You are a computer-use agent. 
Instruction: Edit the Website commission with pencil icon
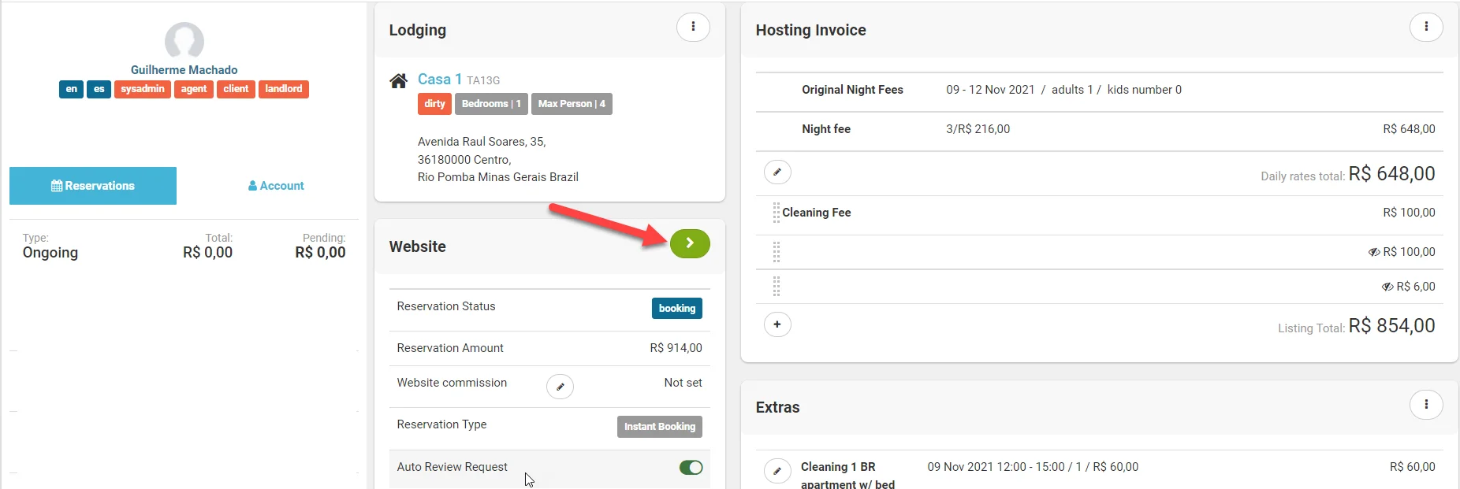(560, 387)
